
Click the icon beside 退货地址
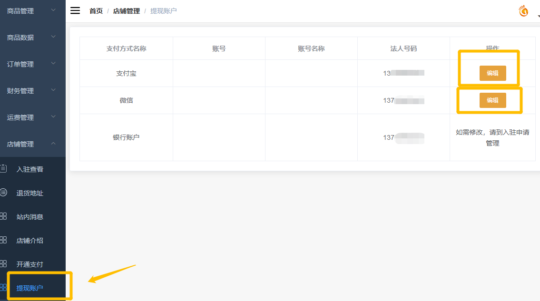tap(3, 193)
